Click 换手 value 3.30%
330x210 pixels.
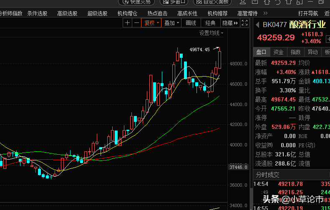pos(288,90)
